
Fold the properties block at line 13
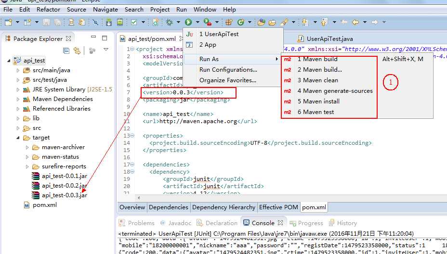[132, 135]
